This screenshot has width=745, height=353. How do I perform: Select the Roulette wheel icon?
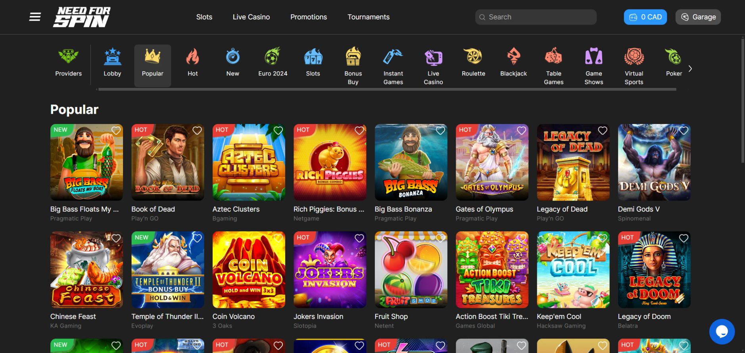pos(473,57)
